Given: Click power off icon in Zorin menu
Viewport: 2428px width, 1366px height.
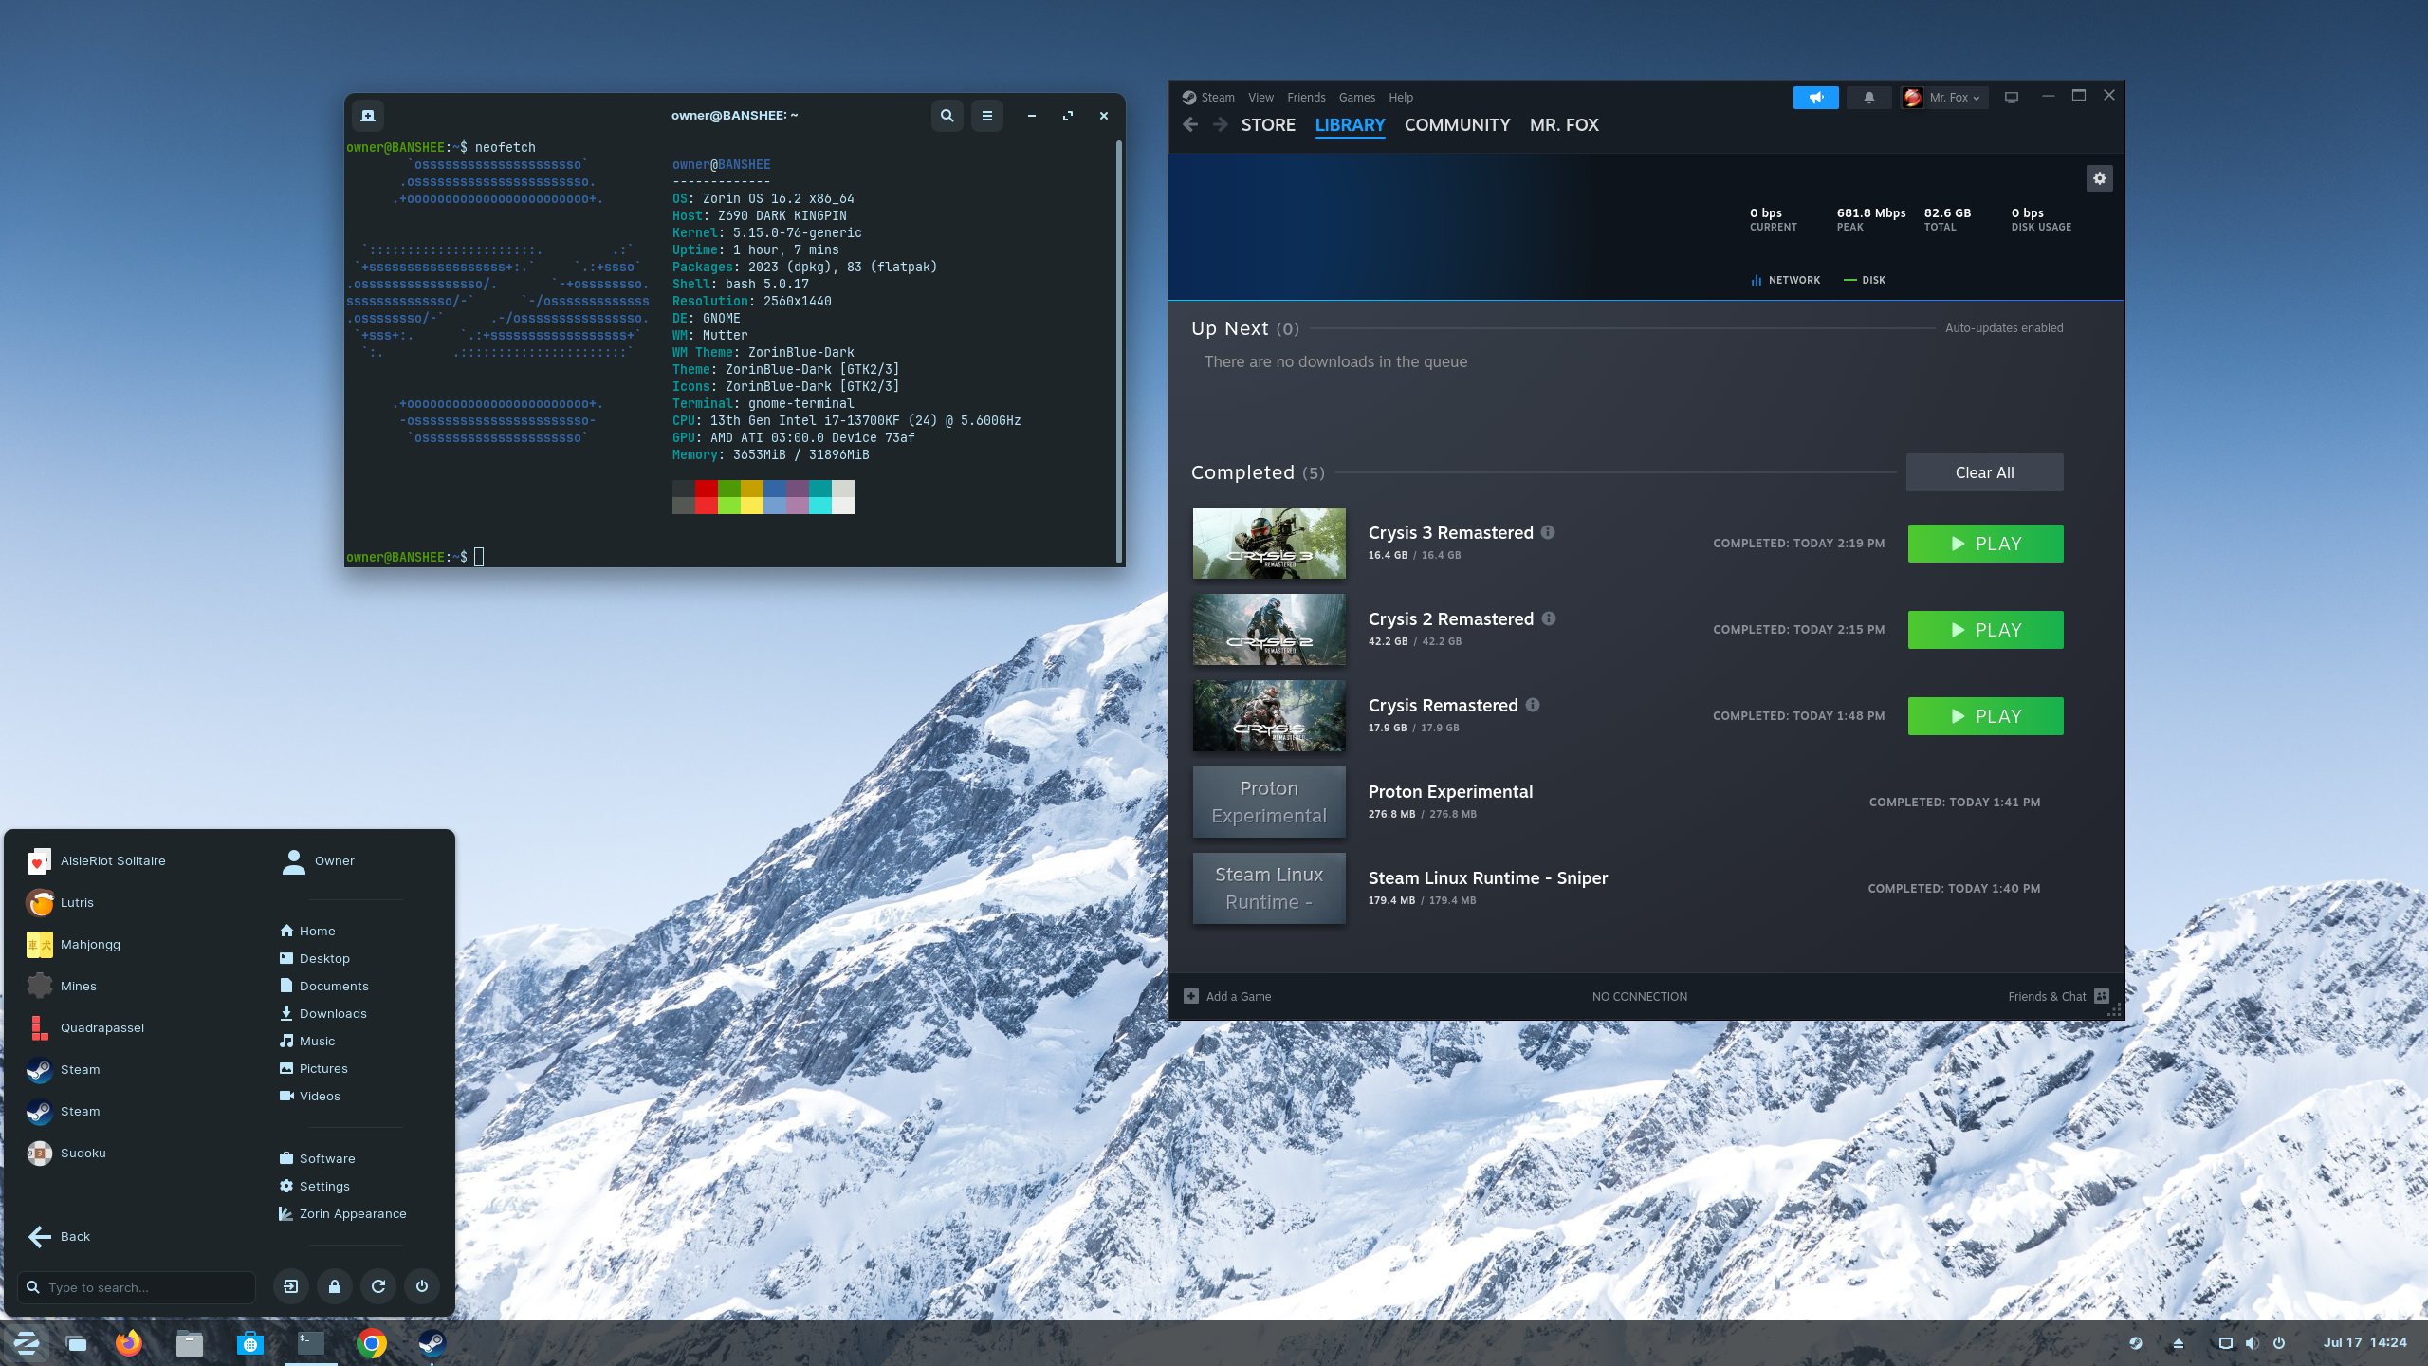Looking at the screenshot, I should [422, 1286].
